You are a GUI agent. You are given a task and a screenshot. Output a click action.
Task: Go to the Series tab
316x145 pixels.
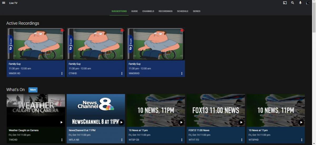point(196,11)
